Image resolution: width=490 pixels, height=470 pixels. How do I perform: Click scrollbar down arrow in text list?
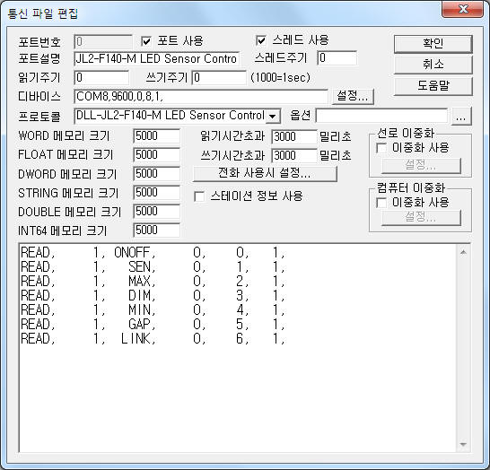[x=463, y=444]
